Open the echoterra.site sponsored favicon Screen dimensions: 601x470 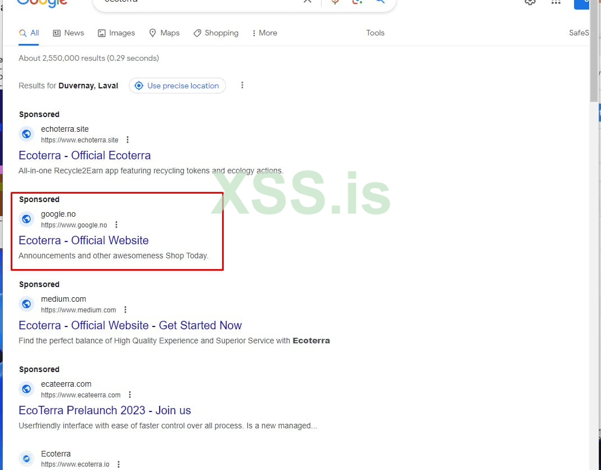click(x=26, y=134)
